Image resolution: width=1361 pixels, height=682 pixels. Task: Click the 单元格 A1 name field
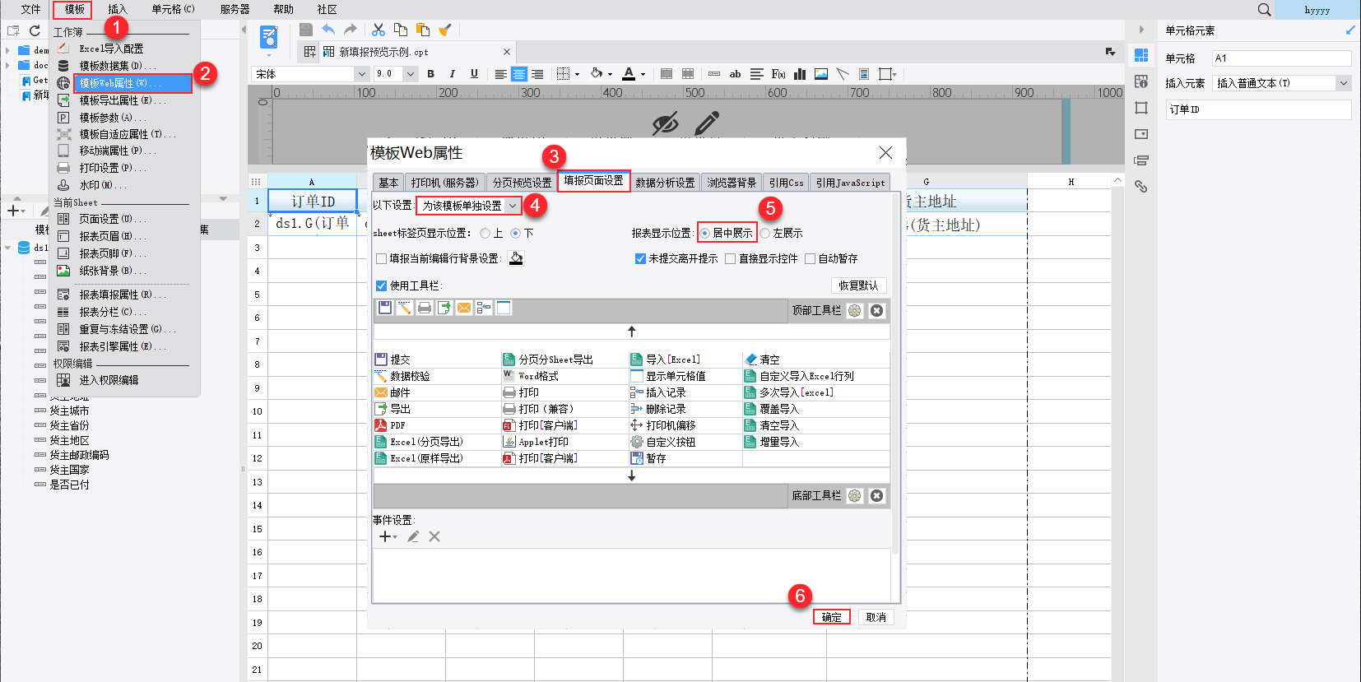1281,58
